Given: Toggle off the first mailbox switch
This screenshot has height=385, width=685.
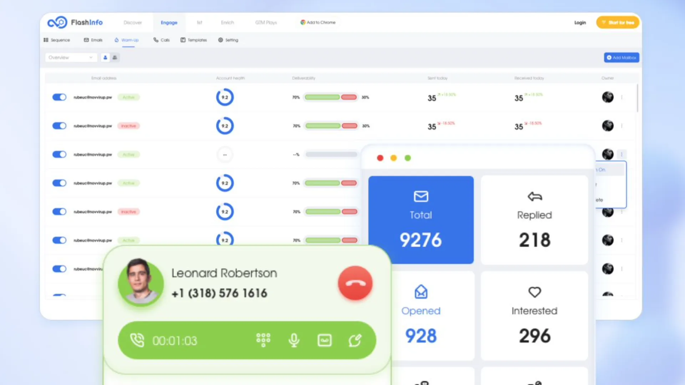Looking at the screenshot, I should click(x=59, y=97).
